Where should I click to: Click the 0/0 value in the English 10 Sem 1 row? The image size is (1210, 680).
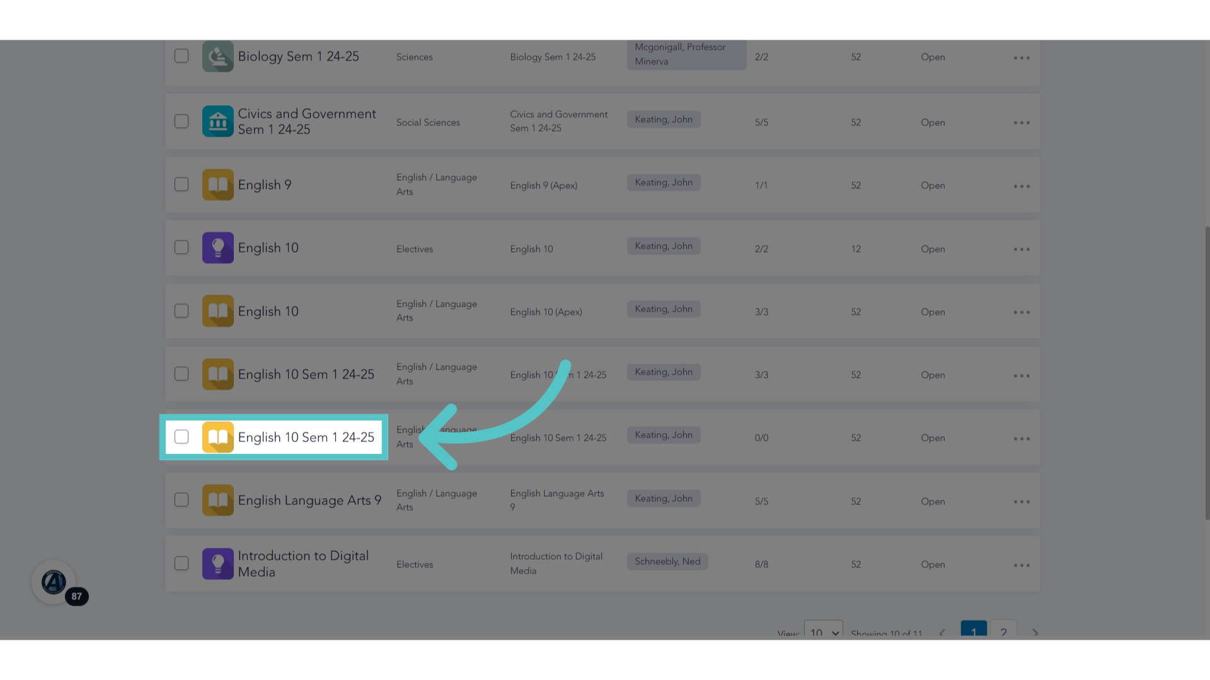(761, 438)
